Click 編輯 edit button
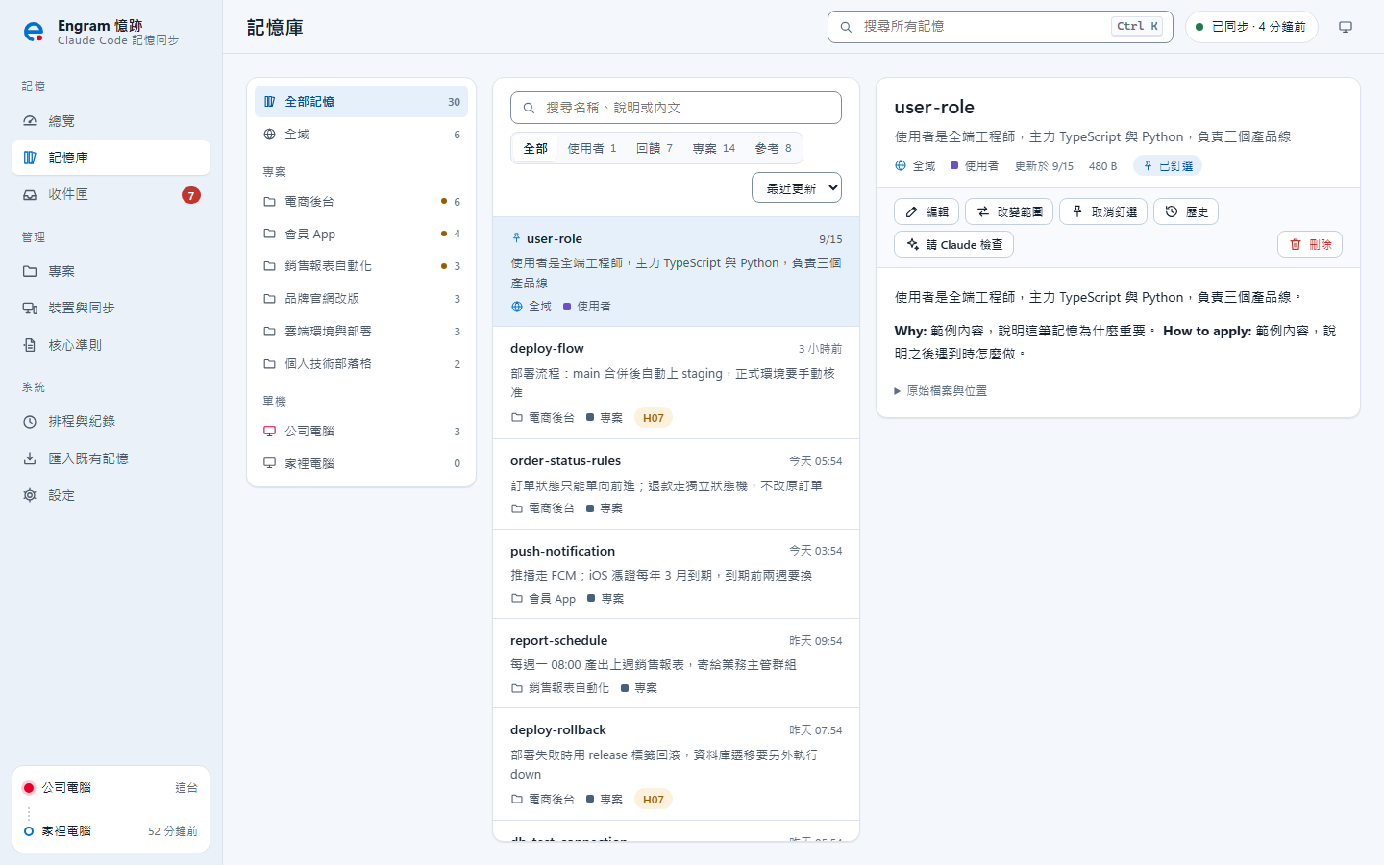This screenshot has height=865, width=1384. (x=927, y=211)
